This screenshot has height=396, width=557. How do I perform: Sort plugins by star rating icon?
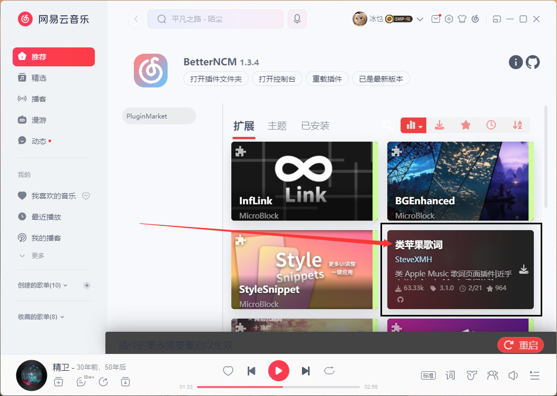click(x=465, y=125)
